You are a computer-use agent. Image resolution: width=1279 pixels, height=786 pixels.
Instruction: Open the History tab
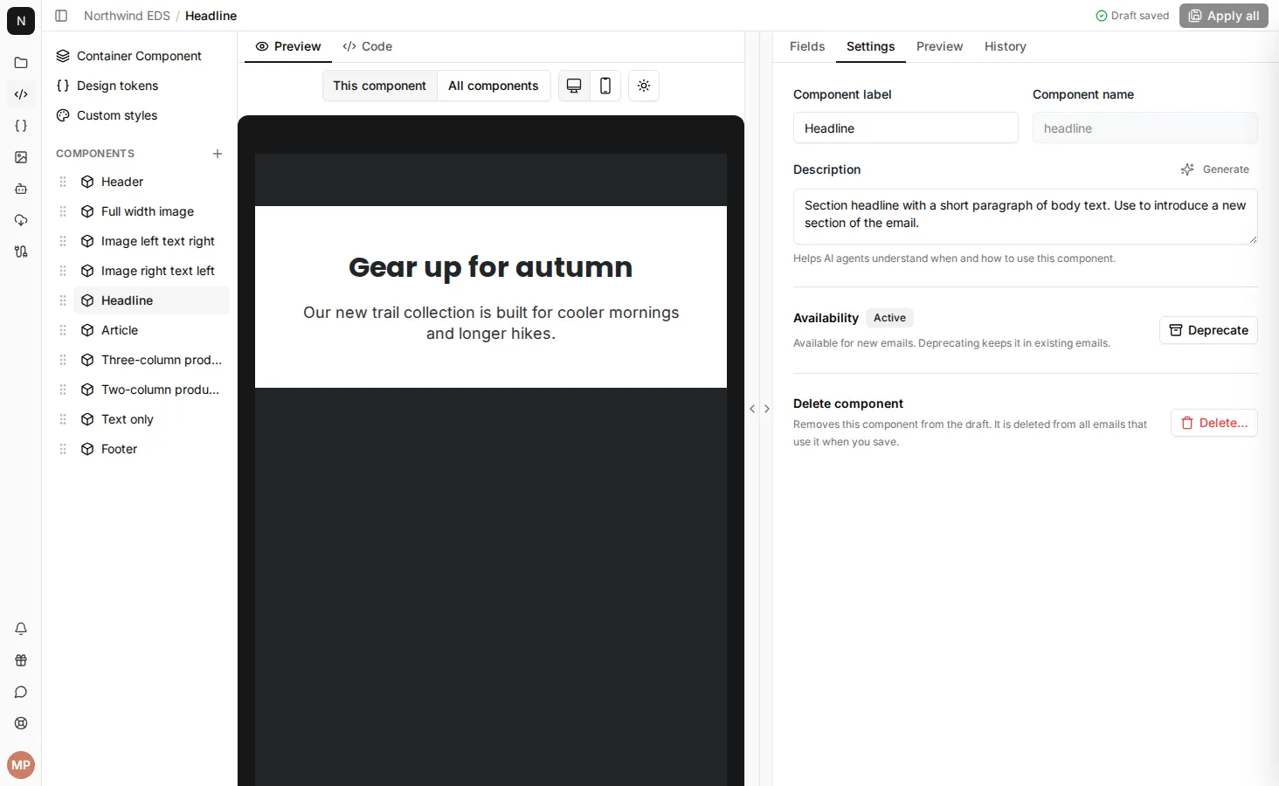(1005, 46)
